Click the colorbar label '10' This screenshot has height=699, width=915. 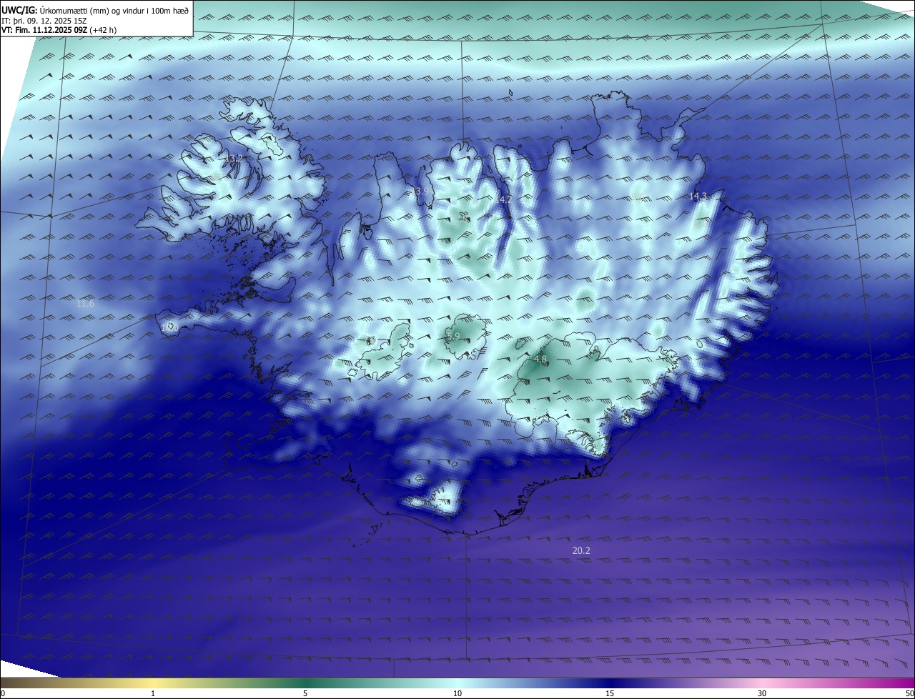[457, 693]
